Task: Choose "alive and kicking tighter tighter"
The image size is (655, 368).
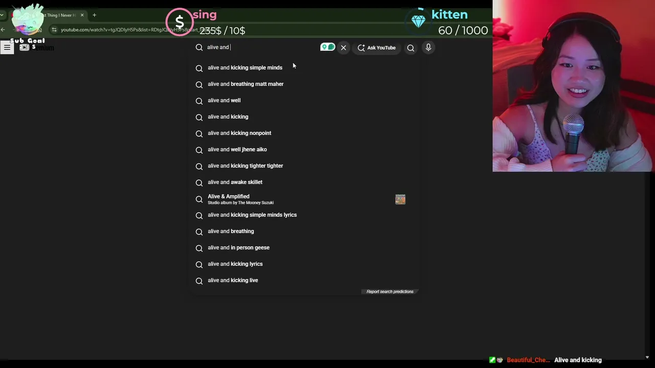Action: point(305,166)
